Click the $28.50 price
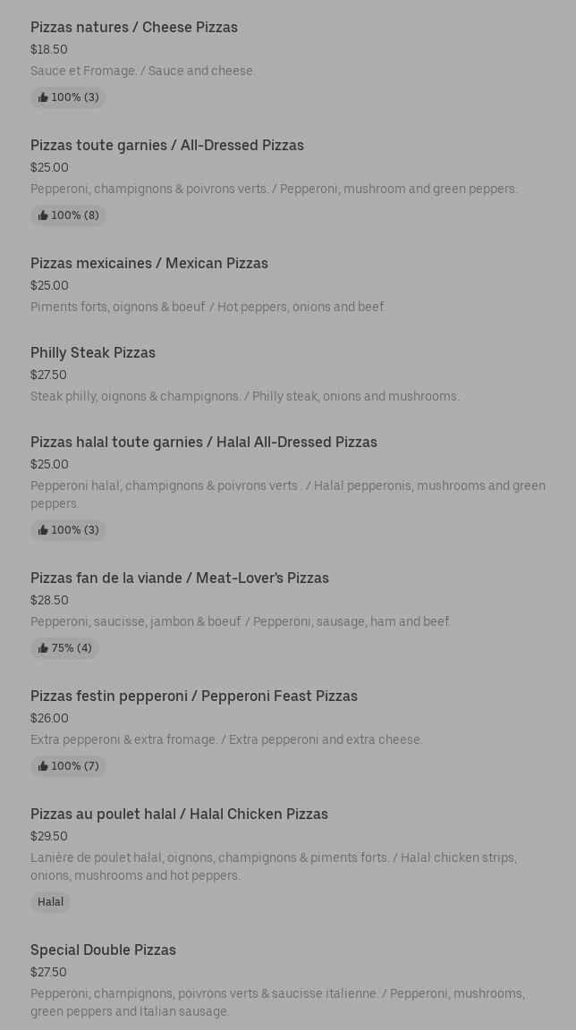This screenshot has width=576, height=1030. [x=49, y=601]
